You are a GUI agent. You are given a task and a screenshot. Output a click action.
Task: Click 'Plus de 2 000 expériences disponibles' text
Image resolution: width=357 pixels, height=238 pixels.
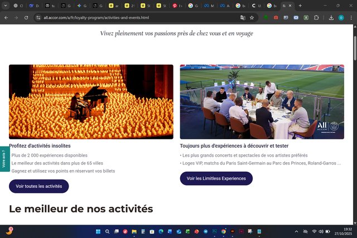click(x=50, y=156)
